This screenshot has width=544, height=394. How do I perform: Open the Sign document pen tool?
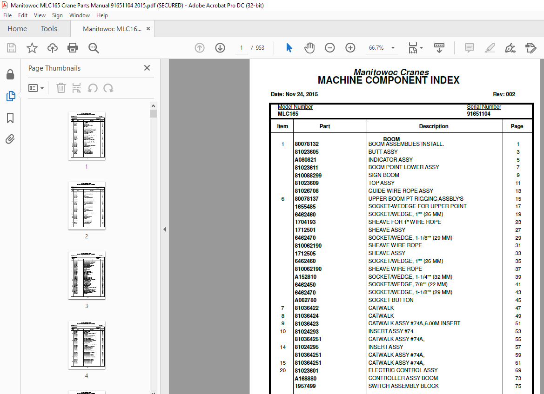[x=510, y=48]
